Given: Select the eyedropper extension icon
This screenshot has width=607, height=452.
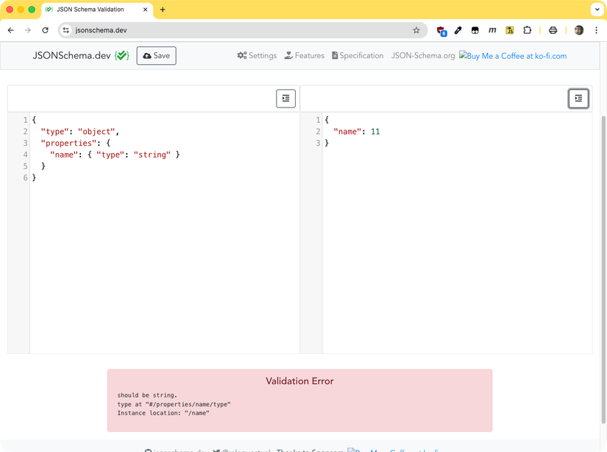Looking at the screenshot, I should click(458, 30).
